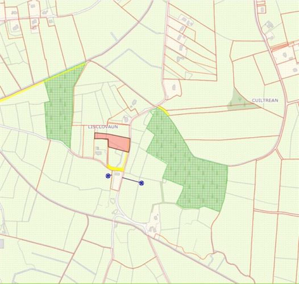Viewport: 299px width, 284px height.
Task: Select the red-shaded land parcel
Action: (x=114, y=142)
